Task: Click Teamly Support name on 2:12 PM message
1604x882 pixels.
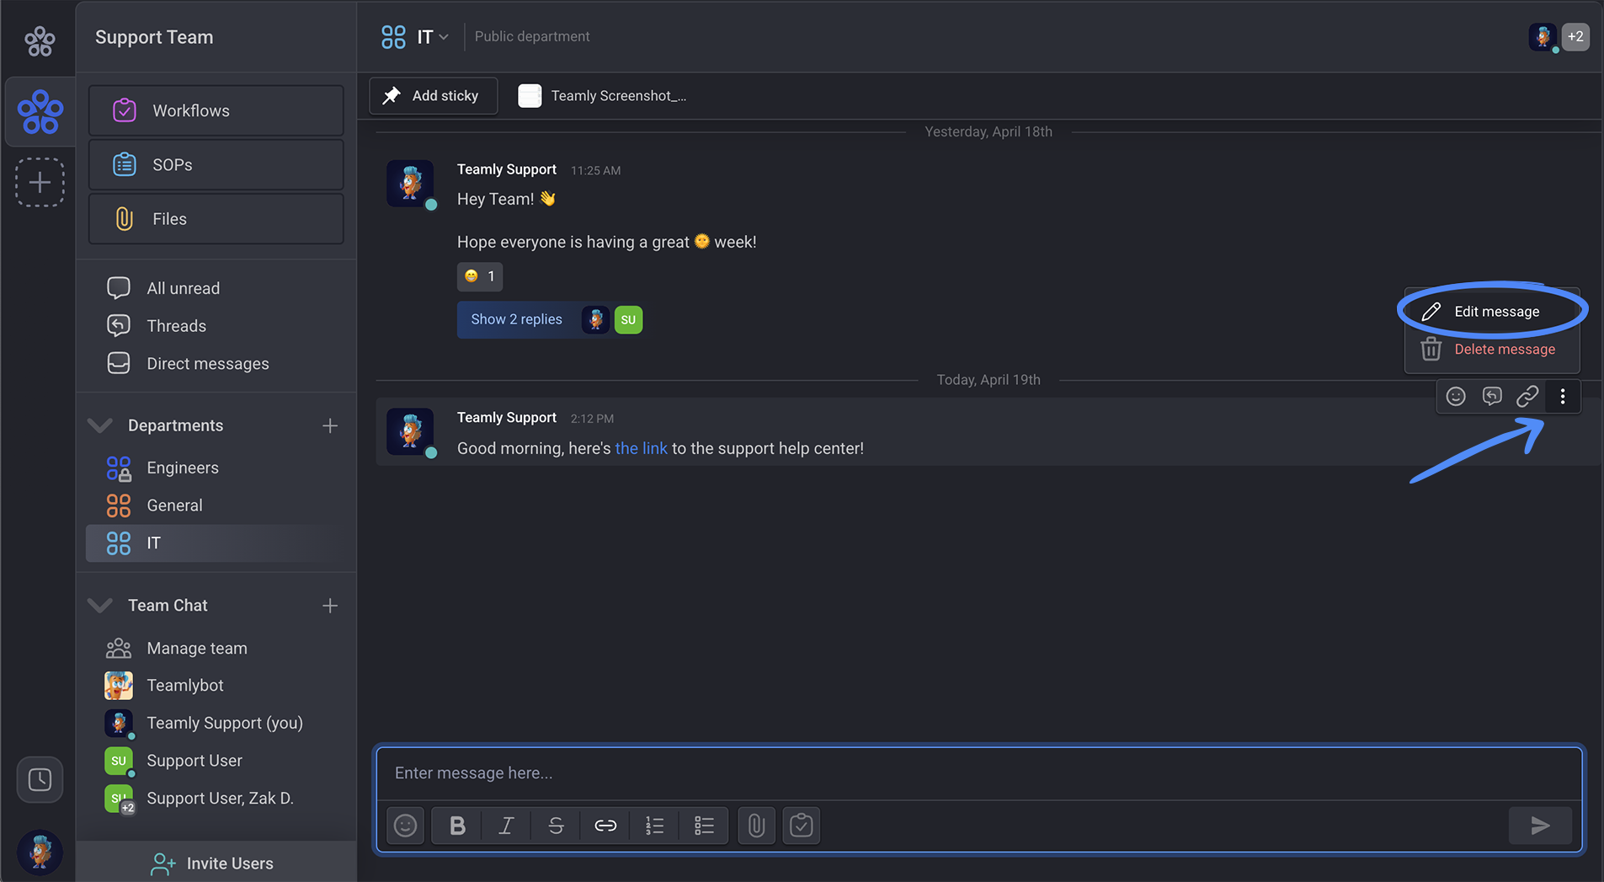Action: point(507,418)
